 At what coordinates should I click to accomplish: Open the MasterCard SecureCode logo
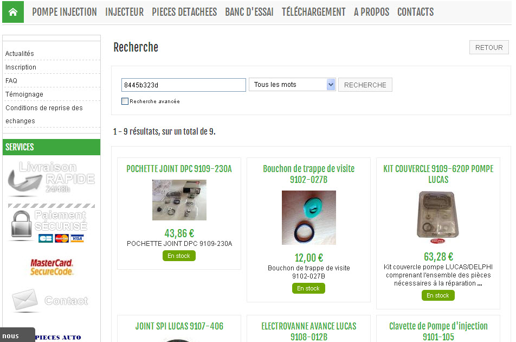pos(51,267)
